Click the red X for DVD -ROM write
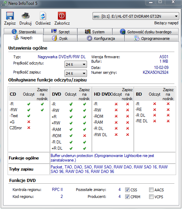Viewport: 182px width, 209px height. coord(84,136)
